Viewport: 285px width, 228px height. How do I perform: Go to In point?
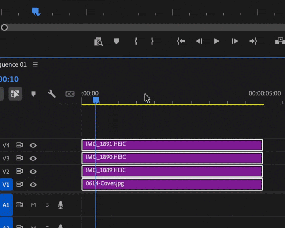point(181,41)
